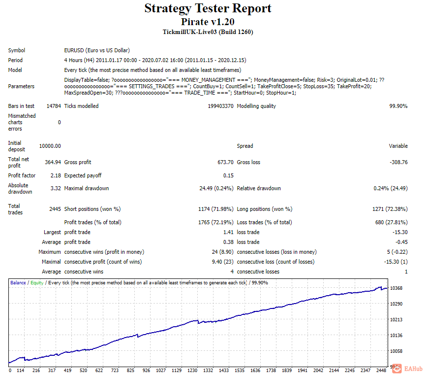427x376 pixels.
Task: Click maximum consecutive wins value 24 (8.90)
Action: [x=222, y=252]
